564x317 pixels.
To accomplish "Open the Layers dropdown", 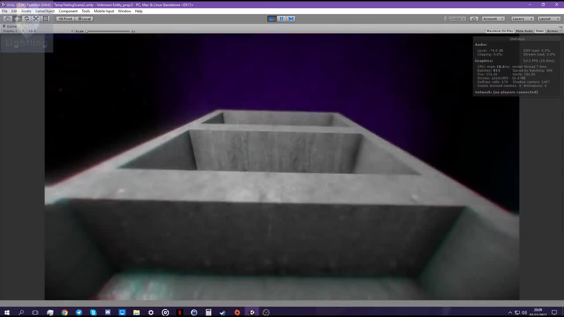I will pyautogui.click(x=521, y=18).
